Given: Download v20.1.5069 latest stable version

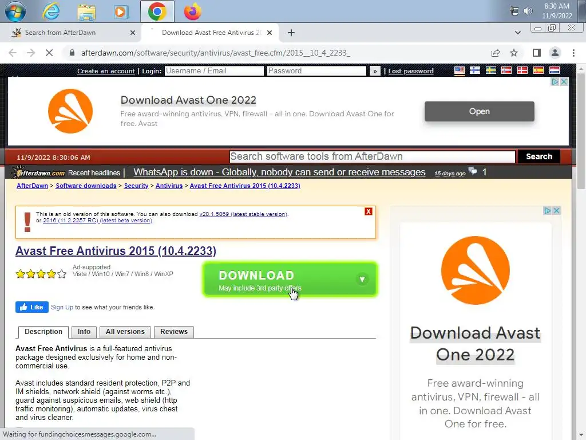Looking at the screenshot, I should [243, 214].
